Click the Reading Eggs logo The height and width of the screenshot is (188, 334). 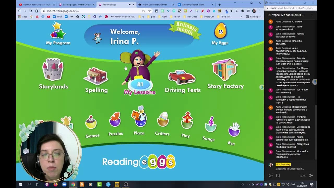tap(139, 162)
